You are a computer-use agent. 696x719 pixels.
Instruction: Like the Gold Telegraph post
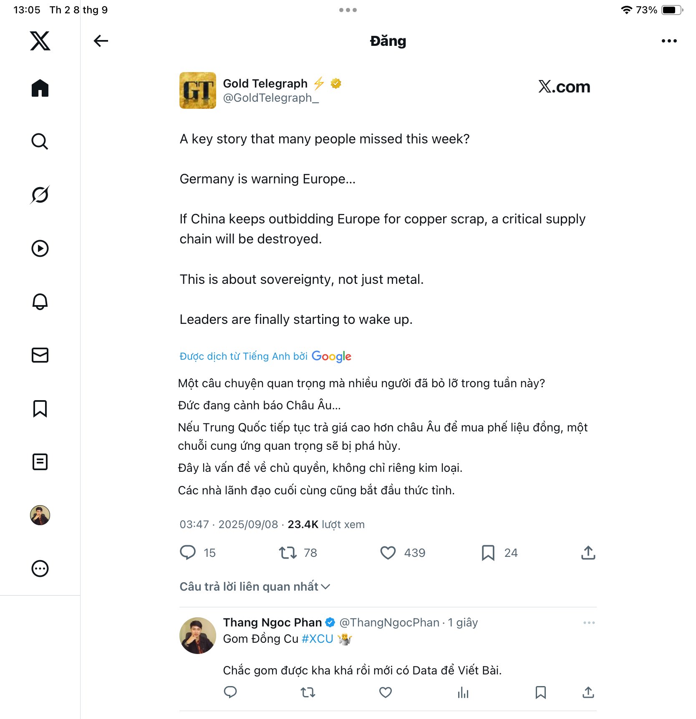point(388,553)
